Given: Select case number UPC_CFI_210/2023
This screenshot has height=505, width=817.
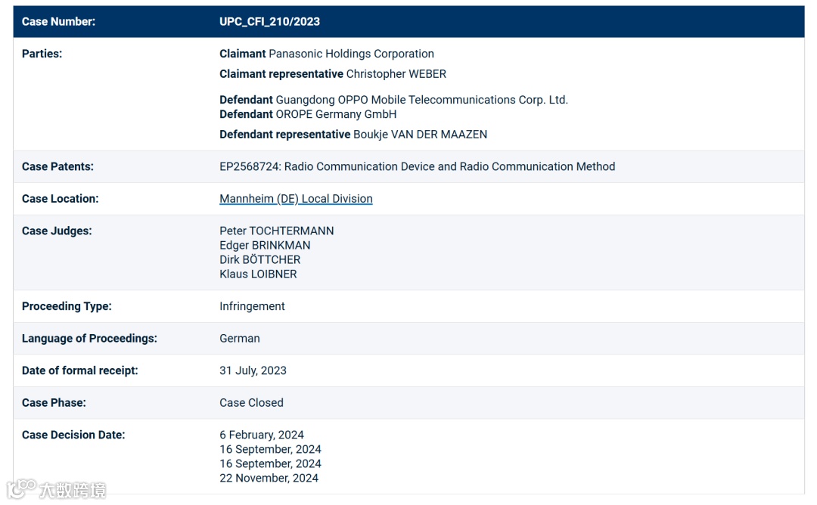Looking at the screenshot, I should tap(269, 22).
